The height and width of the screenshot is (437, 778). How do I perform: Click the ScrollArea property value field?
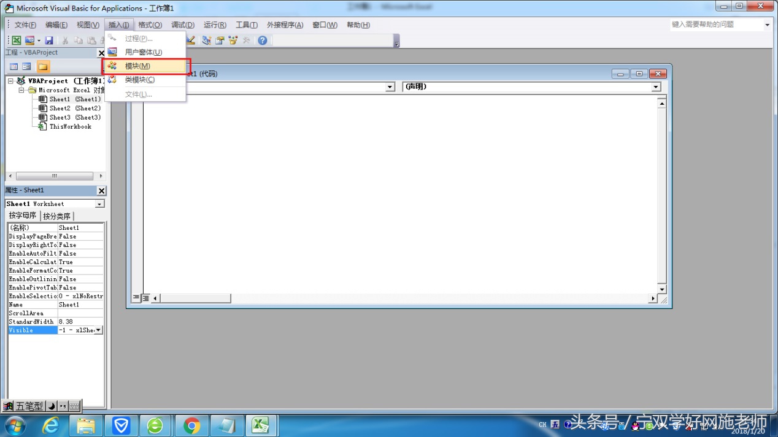click(x=80, y=313)
